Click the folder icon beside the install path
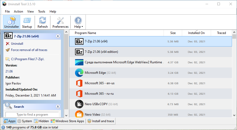237x130 pixels. 8,59
